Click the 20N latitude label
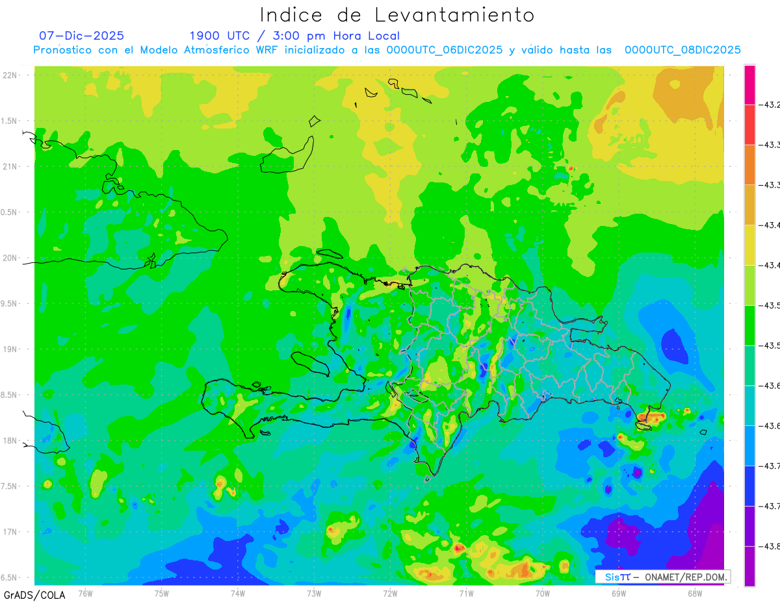This screenshot has width=780, height=602. point(11,258)
